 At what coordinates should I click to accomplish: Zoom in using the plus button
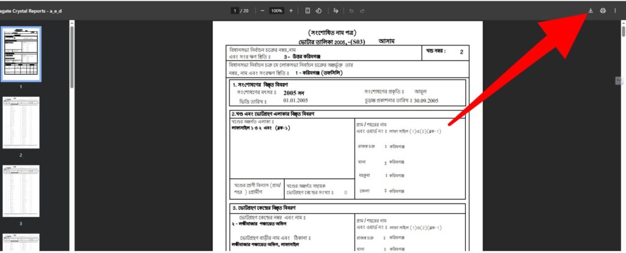click(x=290, y=11)
